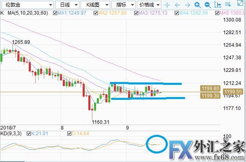This screenshot has width=246, height=162.
Task: Zoom in with the plus magnifier
Action: tap(197, 5)
